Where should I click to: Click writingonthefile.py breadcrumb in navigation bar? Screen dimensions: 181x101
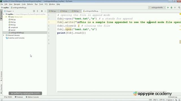19,8
